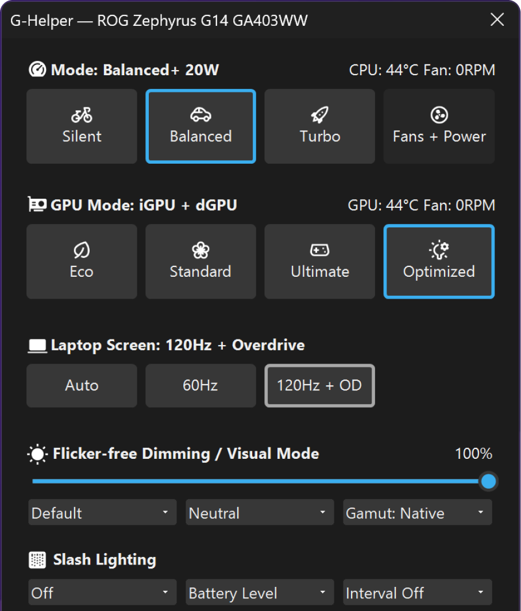Open the Gamut: Native dropdown
Viewport: 521px width, 611px height.
point(418,512)
